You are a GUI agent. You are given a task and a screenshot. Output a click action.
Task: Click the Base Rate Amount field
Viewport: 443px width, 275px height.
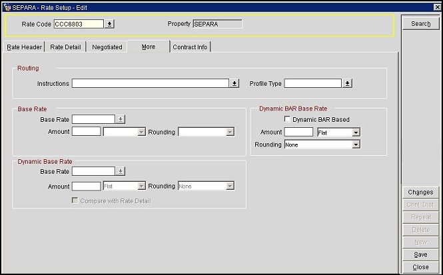(x=86, y=132)
